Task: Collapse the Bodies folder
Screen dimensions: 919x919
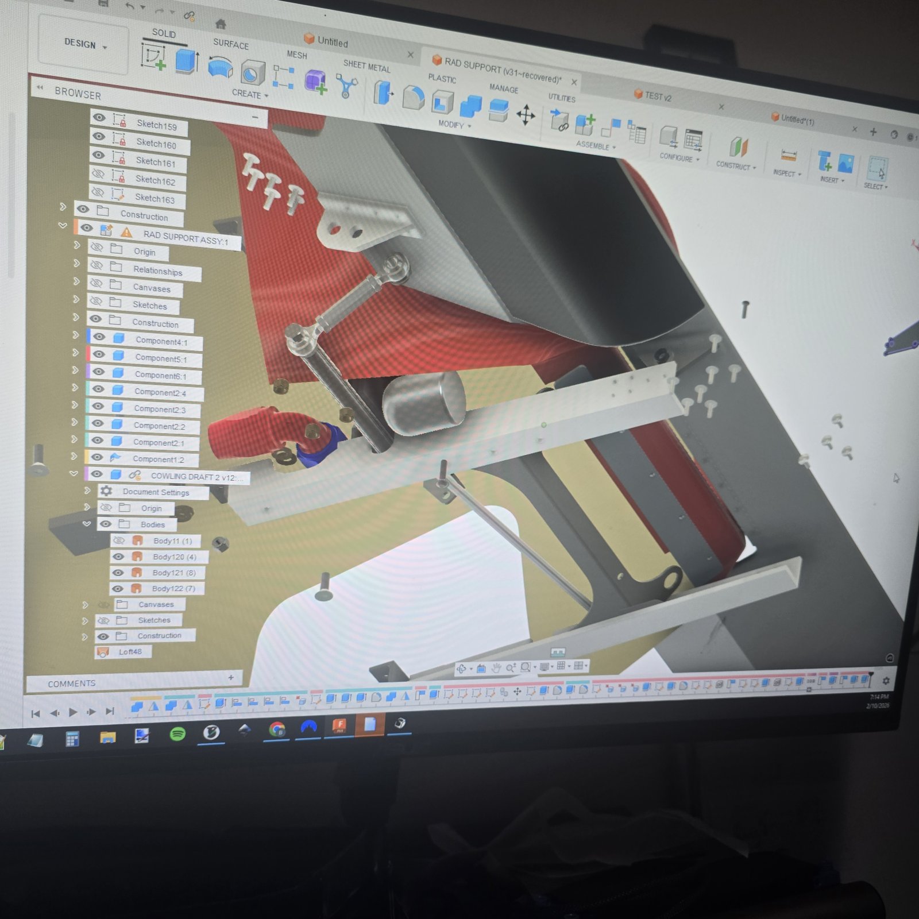Action: click(87, 523)
